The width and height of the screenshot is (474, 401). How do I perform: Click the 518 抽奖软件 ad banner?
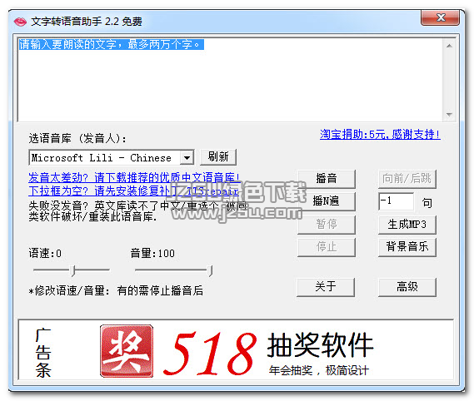pos(236,349)
